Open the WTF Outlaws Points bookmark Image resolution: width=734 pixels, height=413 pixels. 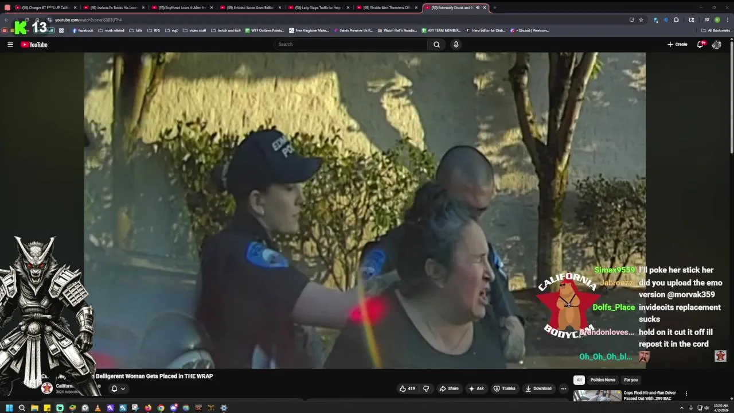pyautogui.click(x=264, y=30)
